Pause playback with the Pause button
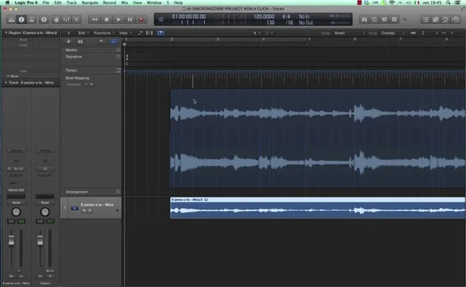Image resolution: width=466 pixels, height=287 pixels. click(129, 19)
